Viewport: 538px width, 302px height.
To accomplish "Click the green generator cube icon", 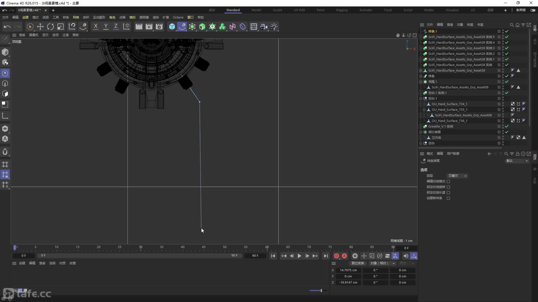I will tap(202, 27).
